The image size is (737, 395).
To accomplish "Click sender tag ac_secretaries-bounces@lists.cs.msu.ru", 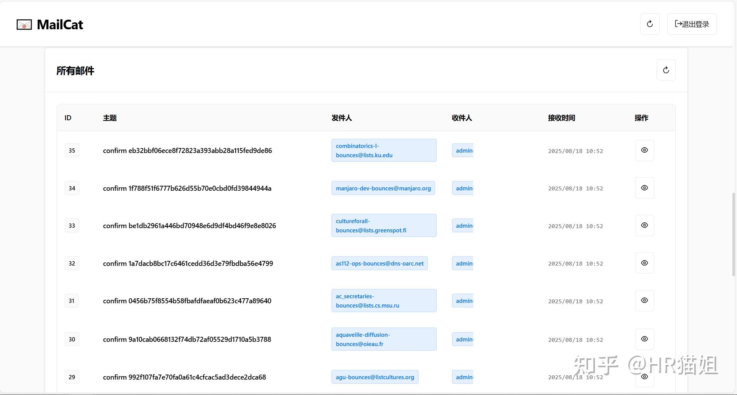I will [x=384, y=301].
